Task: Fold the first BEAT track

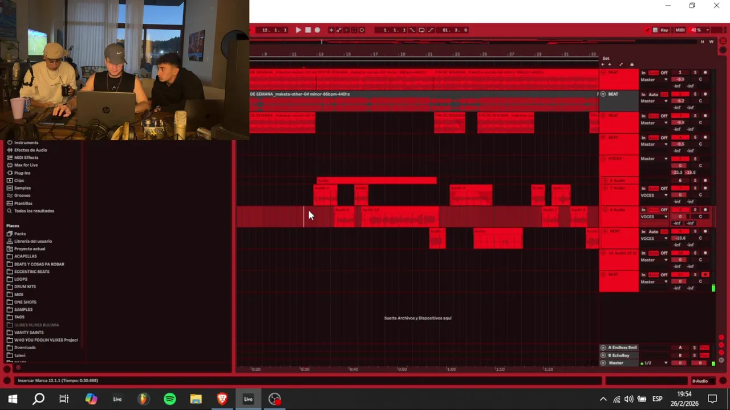Action: [x=603, y=72]
